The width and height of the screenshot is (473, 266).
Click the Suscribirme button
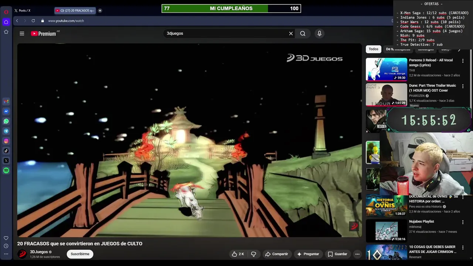80,254
